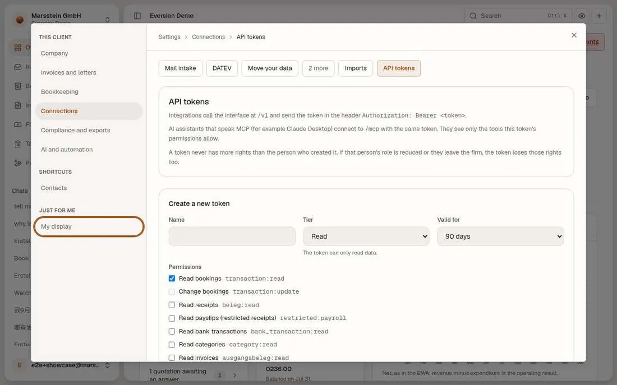Image resolution: width=617 pixels, height=385 pixels.
Task: Click the overview grid icon in background sidebar
Action: click(x=18, y=48)
